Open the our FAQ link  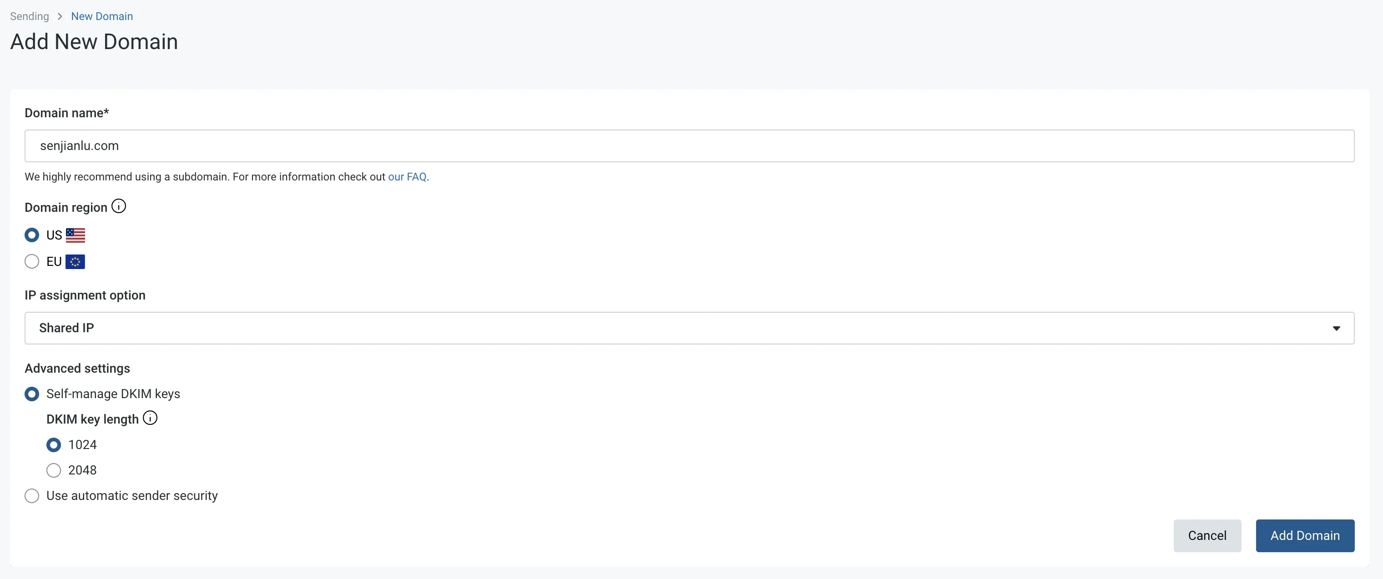(408, 177)
